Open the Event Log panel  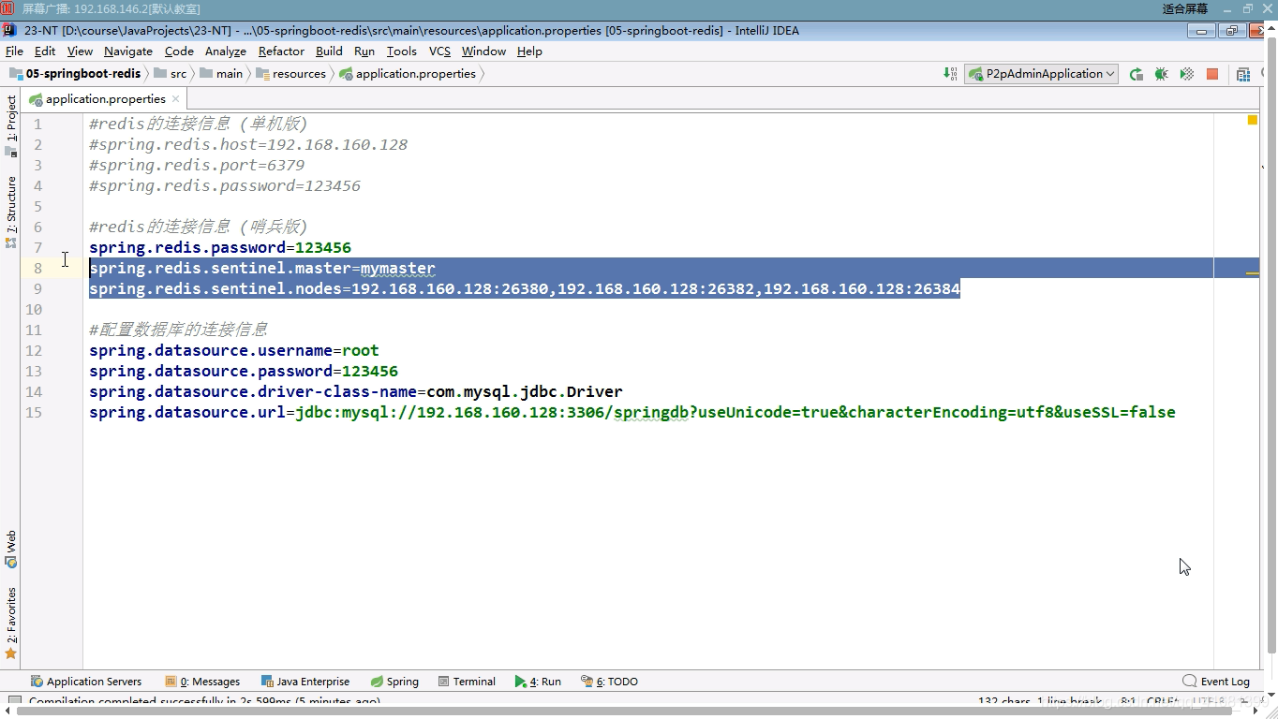pos(1216,682)
